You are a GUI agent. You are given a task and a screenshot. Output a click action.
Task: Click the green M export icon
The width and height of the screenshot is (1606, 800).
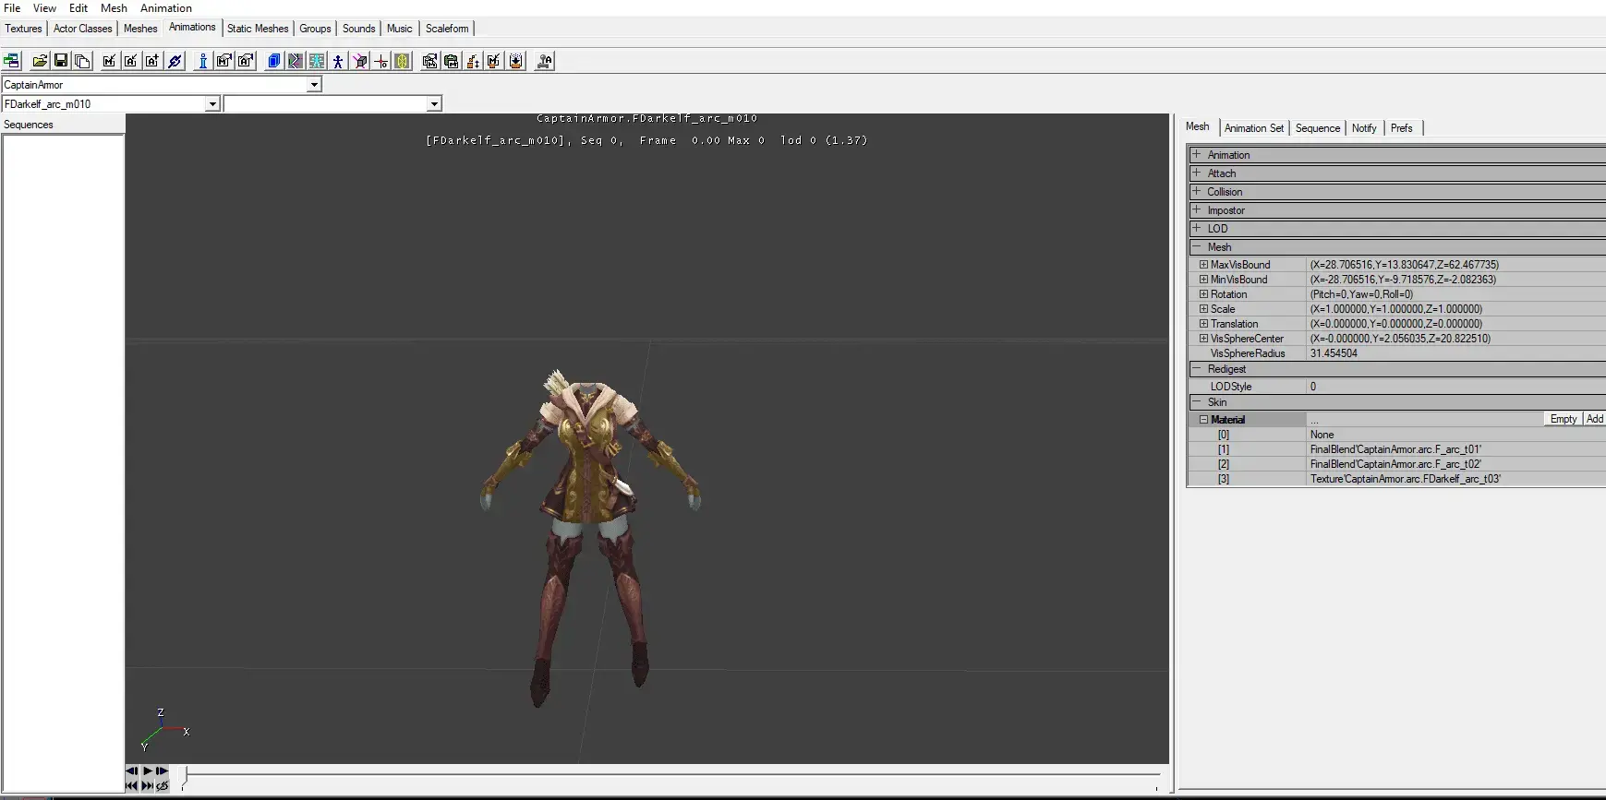452,61
